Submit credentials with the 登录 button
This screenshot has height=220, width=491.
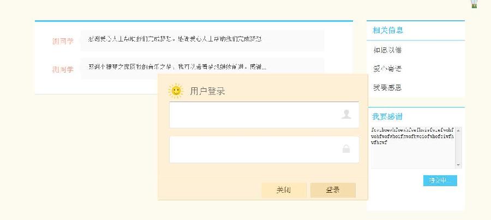pos(333,190)
